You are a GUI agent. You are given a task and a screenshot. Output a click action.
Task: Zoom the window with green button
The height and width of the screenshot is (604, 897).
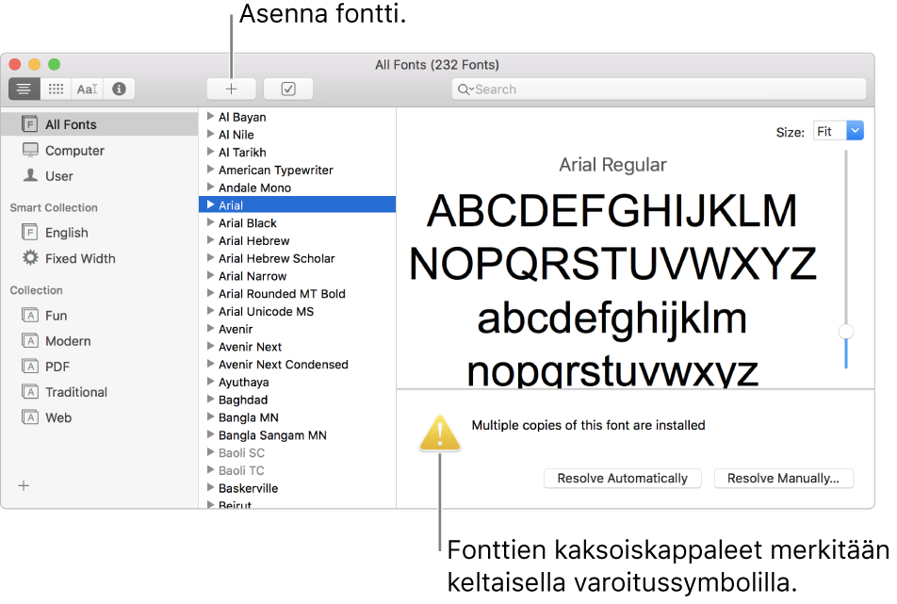click(54, 65)
